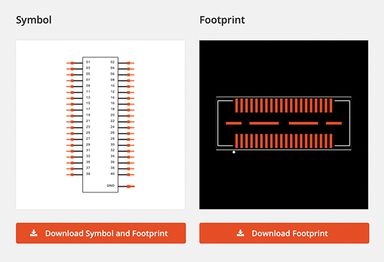384x262 pixels.
Task: Click the white pin-1 marker dot on footprint
Action: point(234,153)
